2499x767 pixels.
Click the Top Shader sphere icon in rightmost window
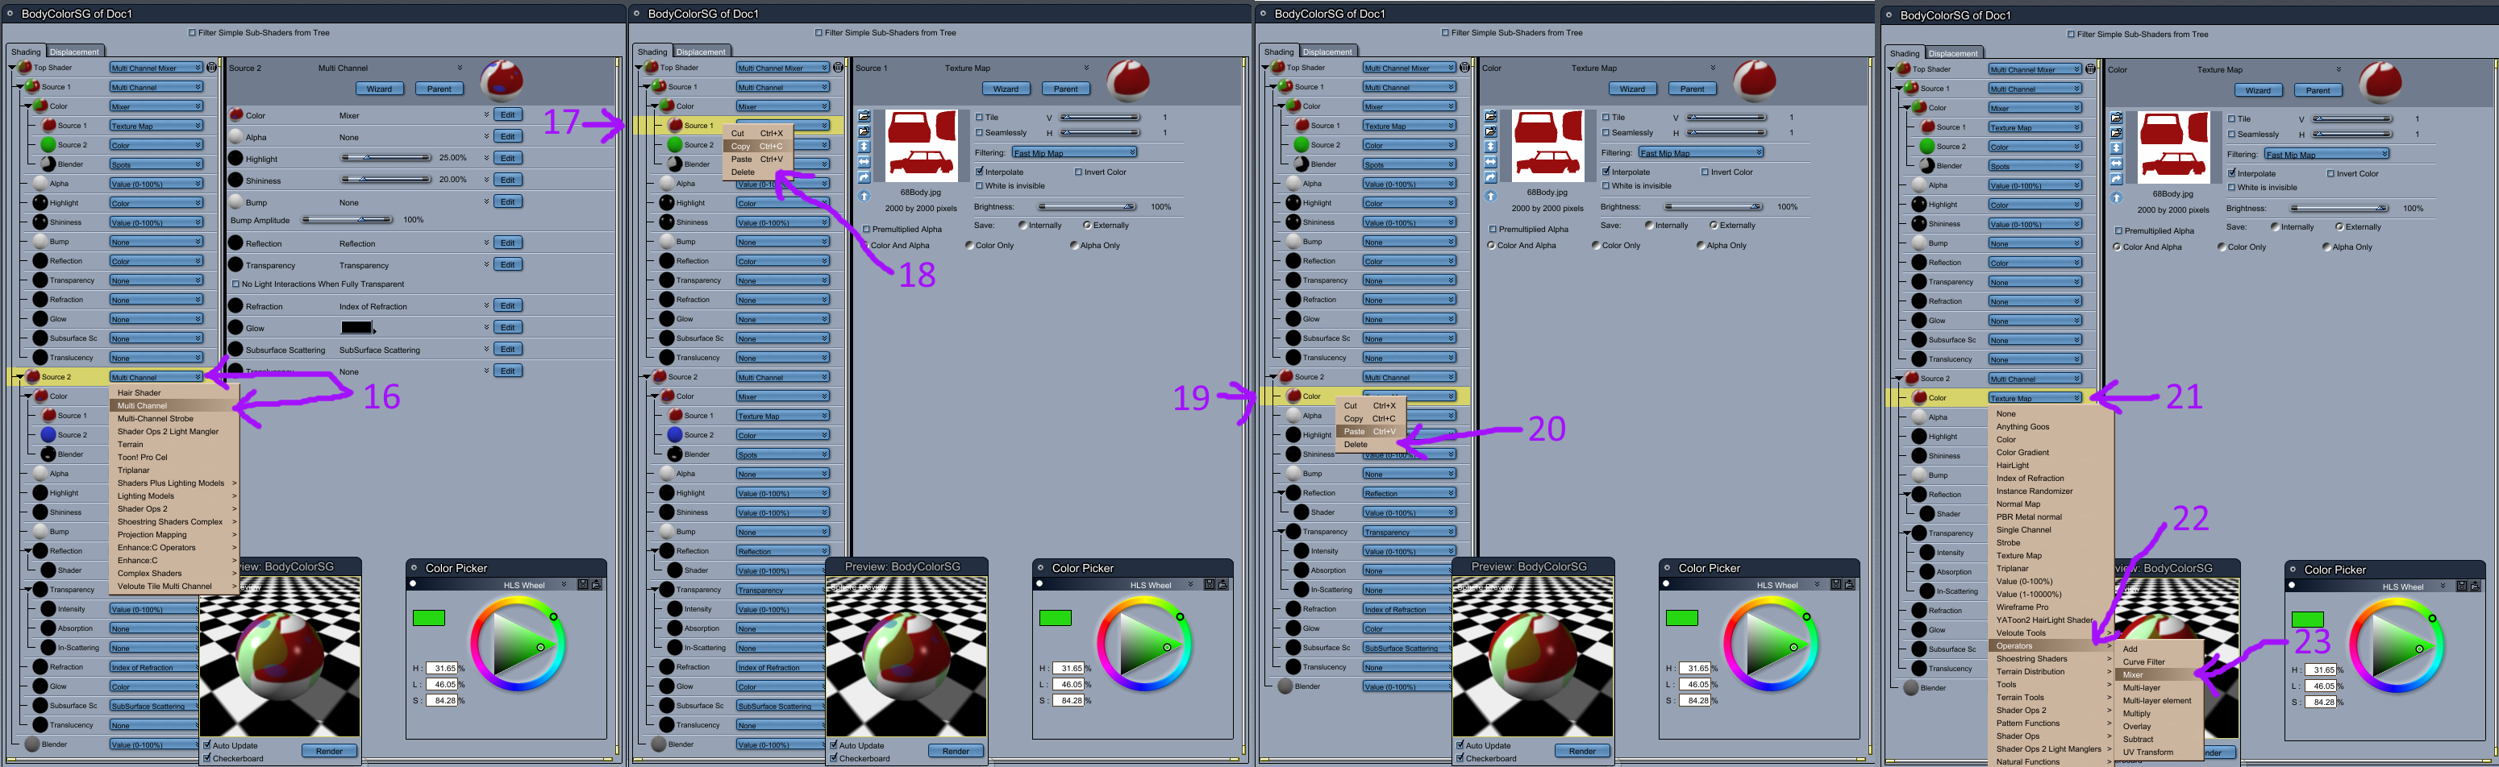[x=1902, y=68]
